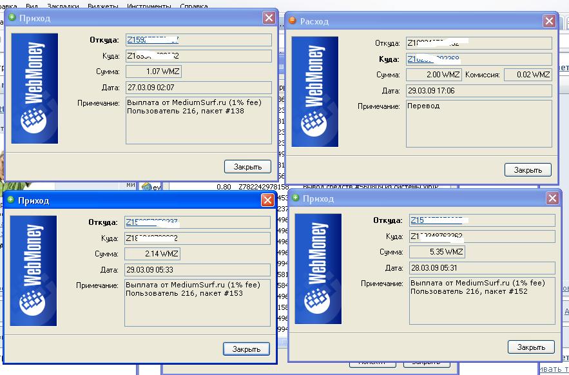Screen dimensions: 569x375
Task: Open the Вид menu in the browser
Action: 32,6
